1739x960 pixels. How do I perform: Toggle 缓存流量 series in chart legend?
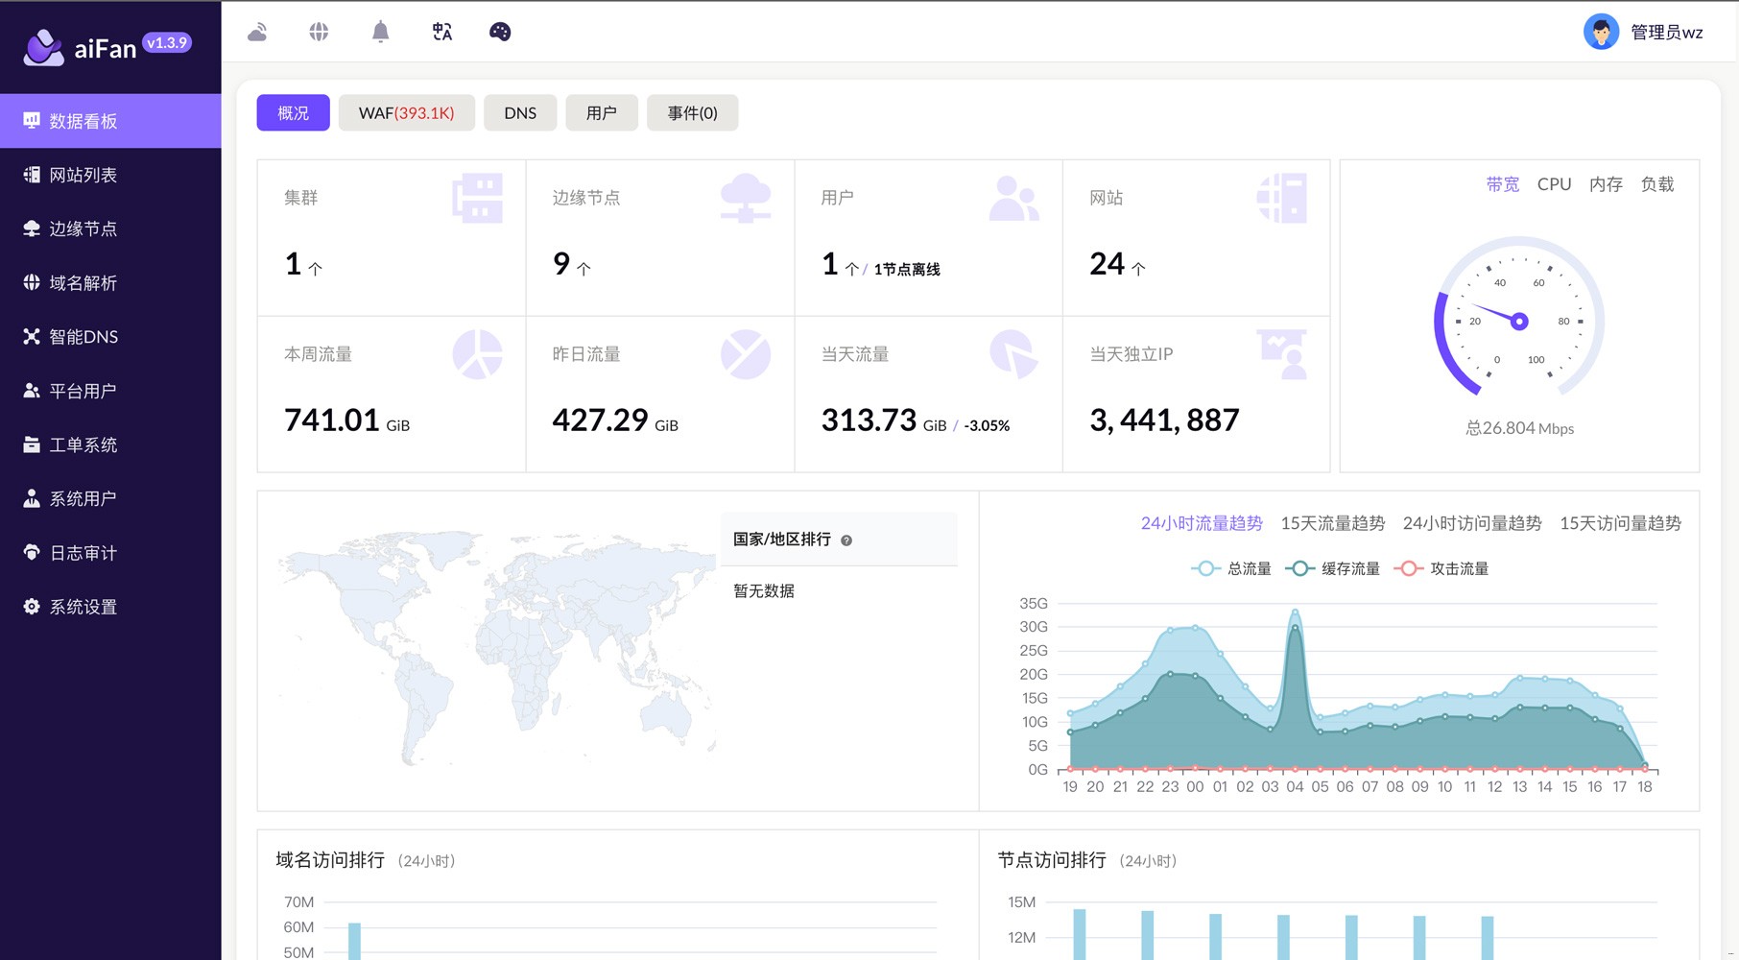coord(1332,568)
